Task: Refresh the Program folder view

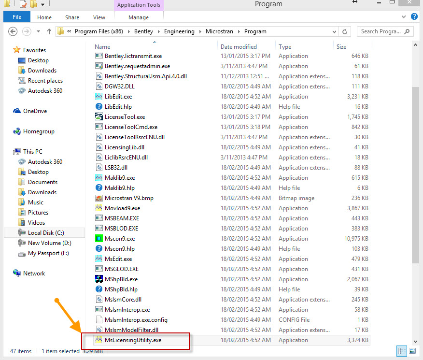Action: pyautogui.click(x=344, y=31)
